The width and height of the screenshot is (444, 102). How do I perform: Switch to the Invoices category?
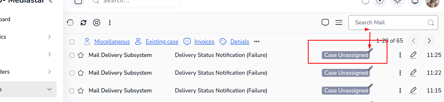pos(204,42)
